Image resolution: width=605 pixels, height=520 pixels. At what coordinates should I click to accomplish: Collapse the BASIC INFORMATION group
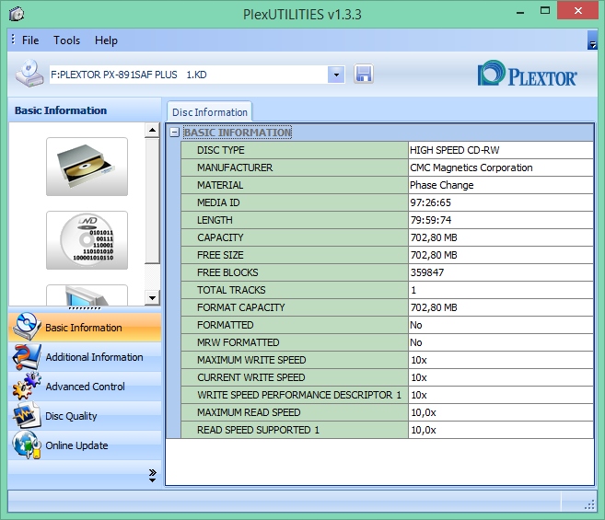(x=175, y=133)
